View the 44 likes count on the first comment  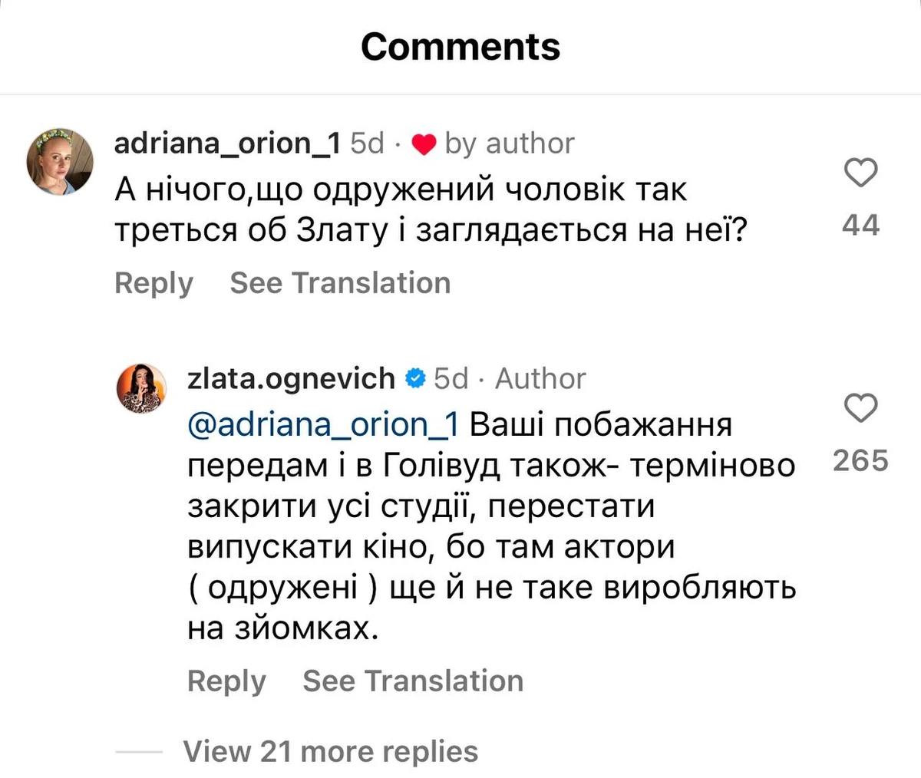860,225
